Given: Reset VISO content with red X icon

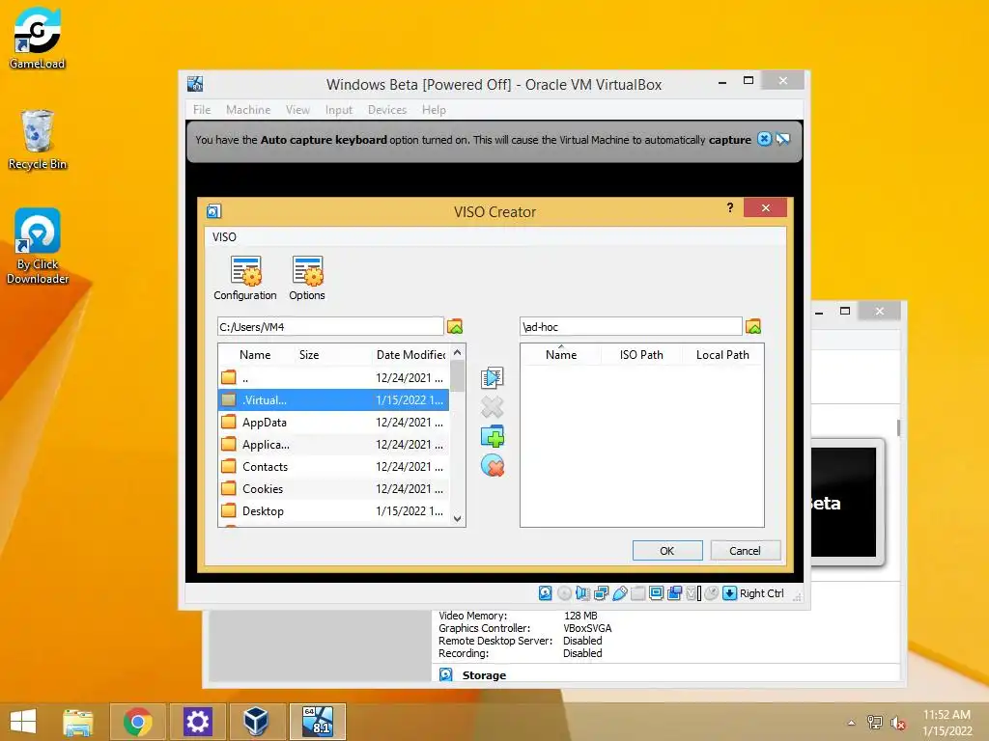Looking at the screenshot, I should point(492,466).
